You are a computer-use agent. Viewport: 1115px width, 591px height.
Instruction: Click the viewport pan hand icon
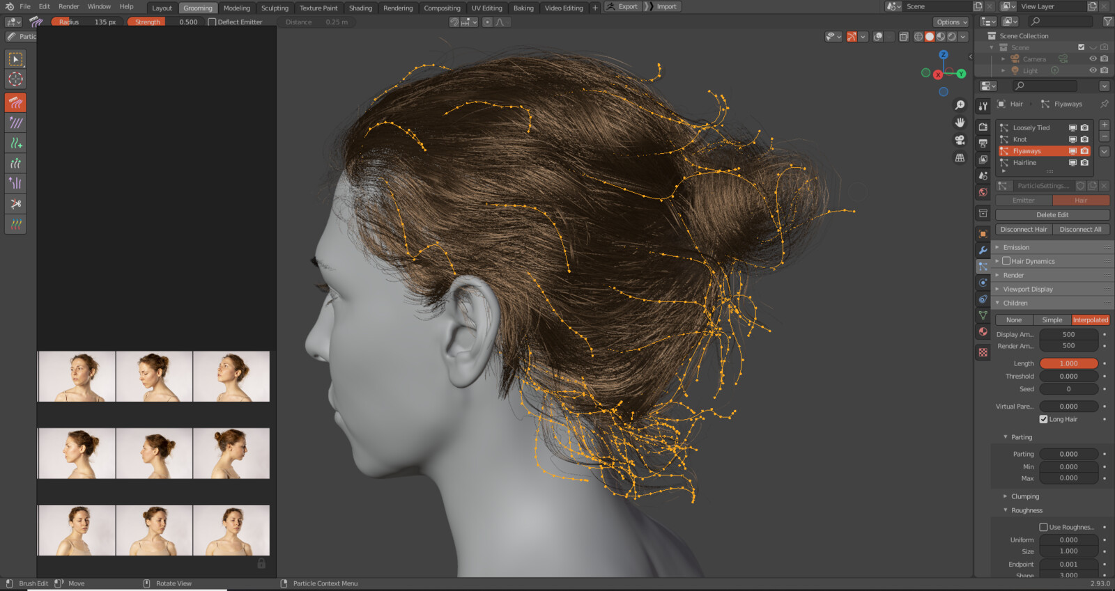(960, 123)
